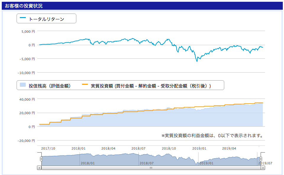The width and height of the screenshot is (284, 175).
Task: Grab the left range selector handle
Action: point(41,159)
